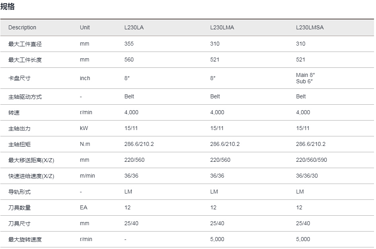
Task: Select the Description column header
Action: click(x=22, y=27)
